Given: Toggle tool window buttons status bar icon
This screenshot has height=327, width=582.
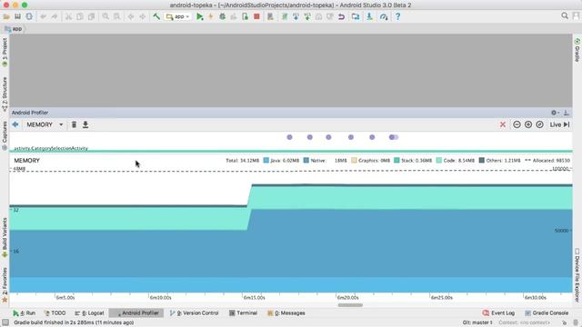Looking at the screenshot, I should [5, 322].
